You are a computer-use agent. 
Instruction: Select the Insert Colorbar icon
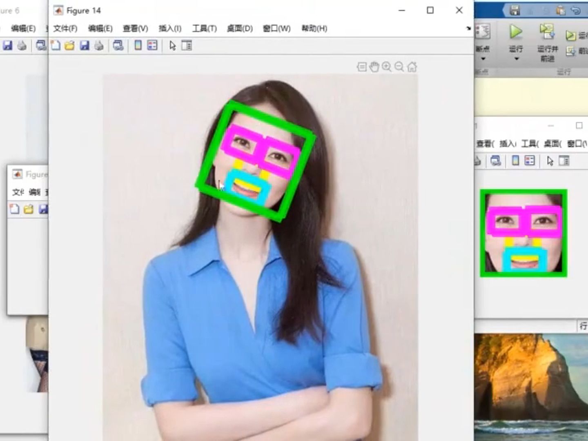(x=139, y=45)
